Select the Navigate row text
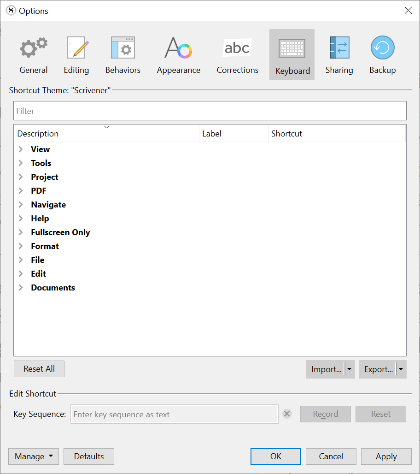 pyautogui.click(x=48, y=205)
